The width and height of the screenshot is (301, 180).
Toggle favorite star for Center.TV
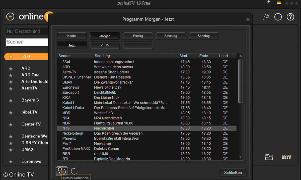11,124
